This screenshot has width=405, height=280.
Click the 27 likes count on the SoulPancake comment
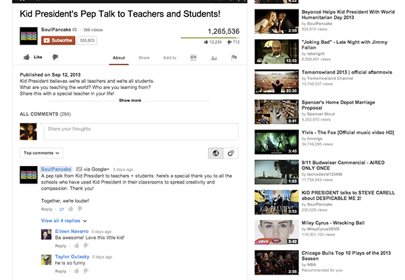click(x=61, y=209)
